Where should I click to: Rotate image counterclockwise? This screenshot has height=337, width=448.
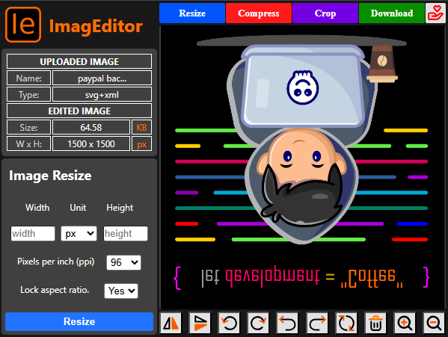pos(229,323)
